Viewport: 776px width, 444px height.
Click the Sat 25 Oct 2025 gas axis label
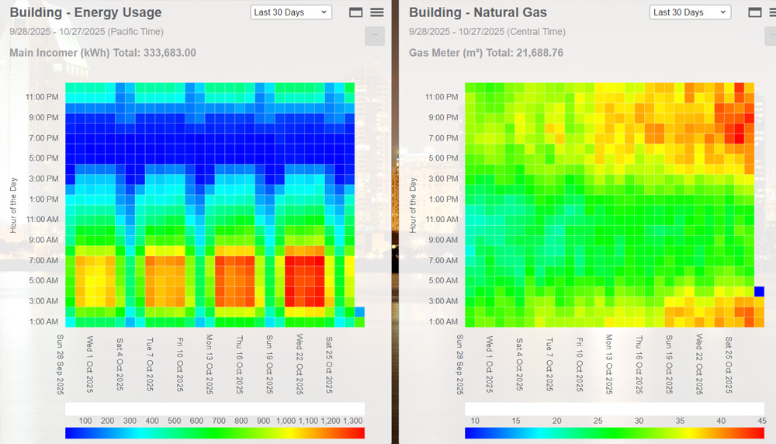click(x=729, y=364)
